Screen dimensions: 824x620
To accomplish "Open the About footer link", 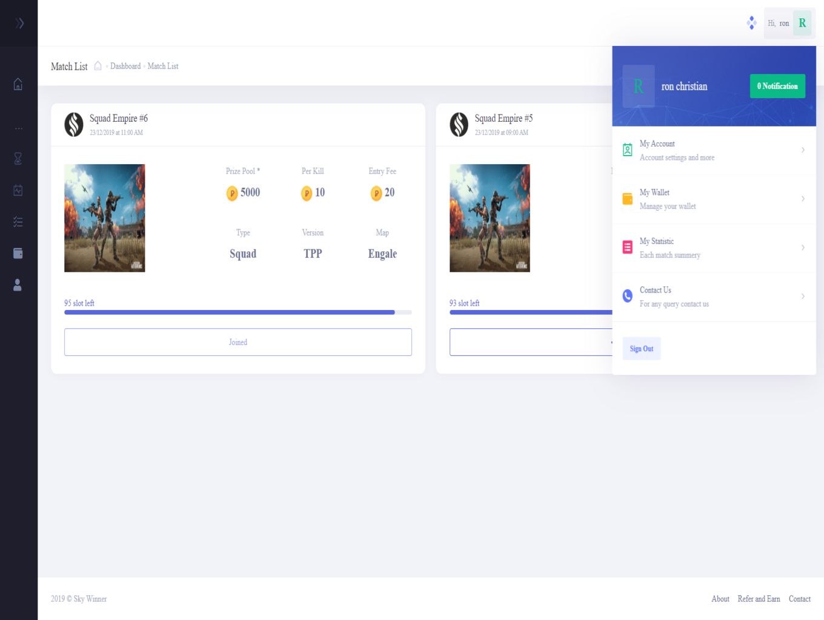I will point(720,599).
